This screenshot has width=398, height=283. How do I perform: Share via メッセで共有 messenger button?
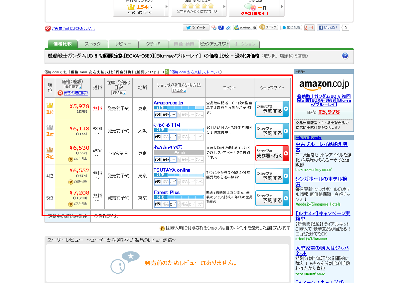click(245, 28)
